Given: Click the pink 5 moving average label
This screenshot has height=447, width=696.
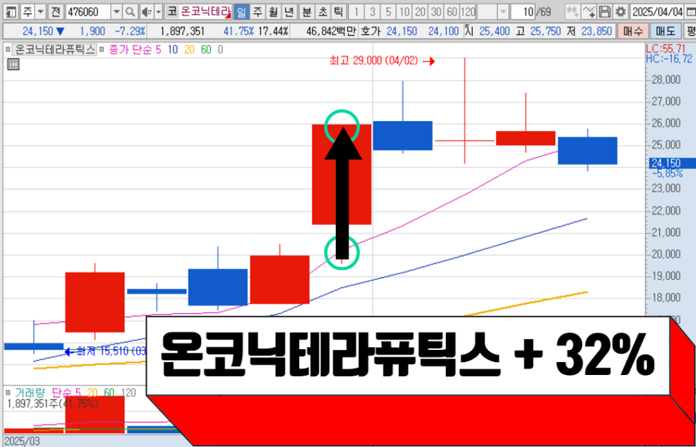Looking at the screenshot, I should [158, 50].
